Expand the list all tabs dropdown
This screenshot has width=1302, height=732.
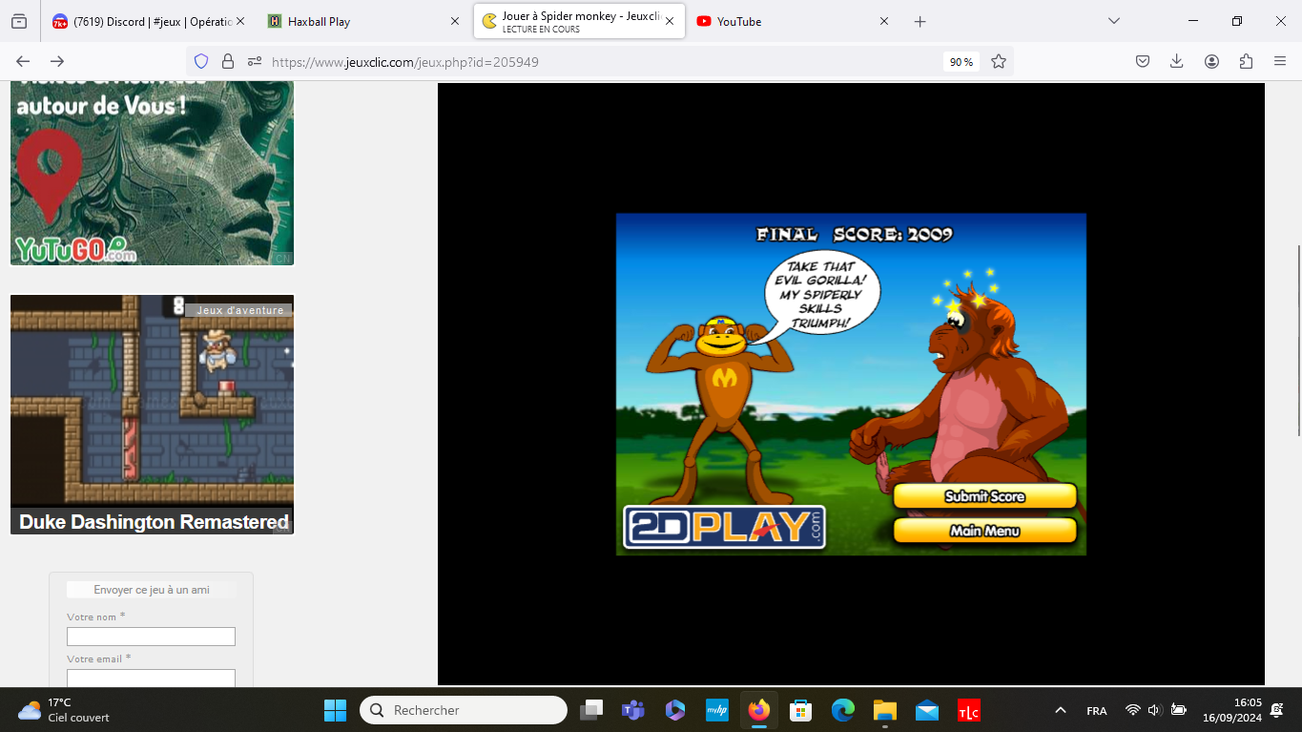click(1113, 21)
